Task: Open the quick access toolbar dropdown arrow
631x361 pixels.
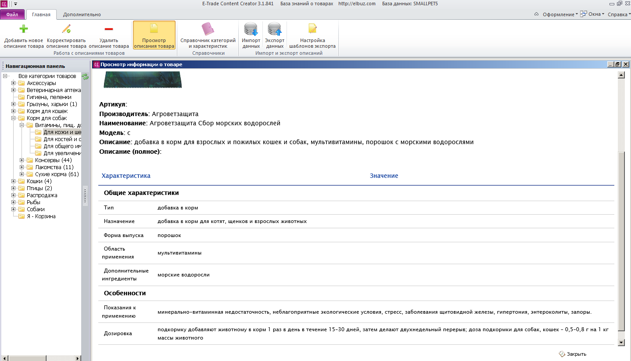Action: click(16, 4)
